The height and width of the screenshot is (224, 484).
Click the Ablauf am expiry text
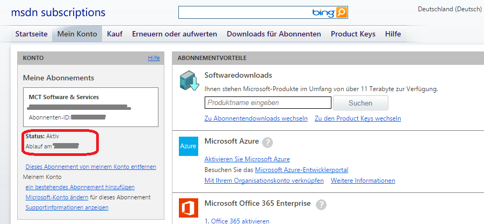(x=39, y=146)
